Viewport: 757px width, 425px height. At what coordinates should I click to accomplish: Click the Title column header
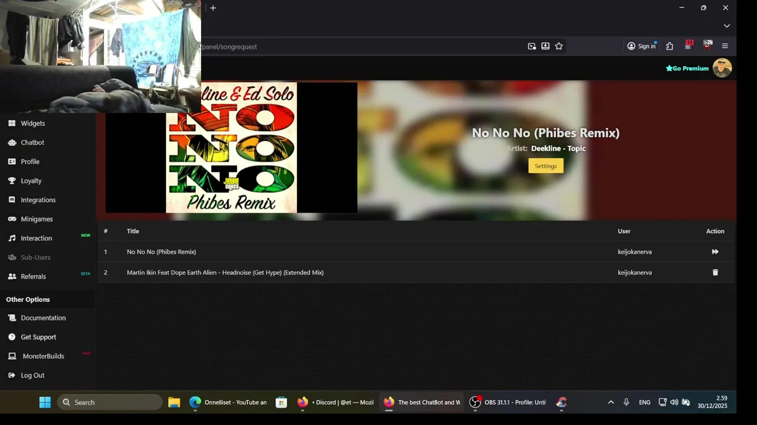point(133,231)
